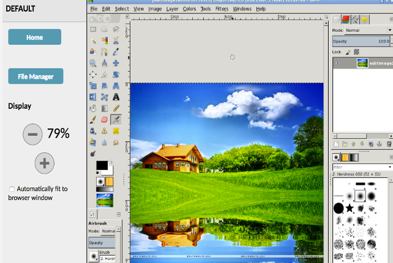Expand the brush filter dropdown arrow
This screenshot has width=393, height=263.
(x=390, y=167)
